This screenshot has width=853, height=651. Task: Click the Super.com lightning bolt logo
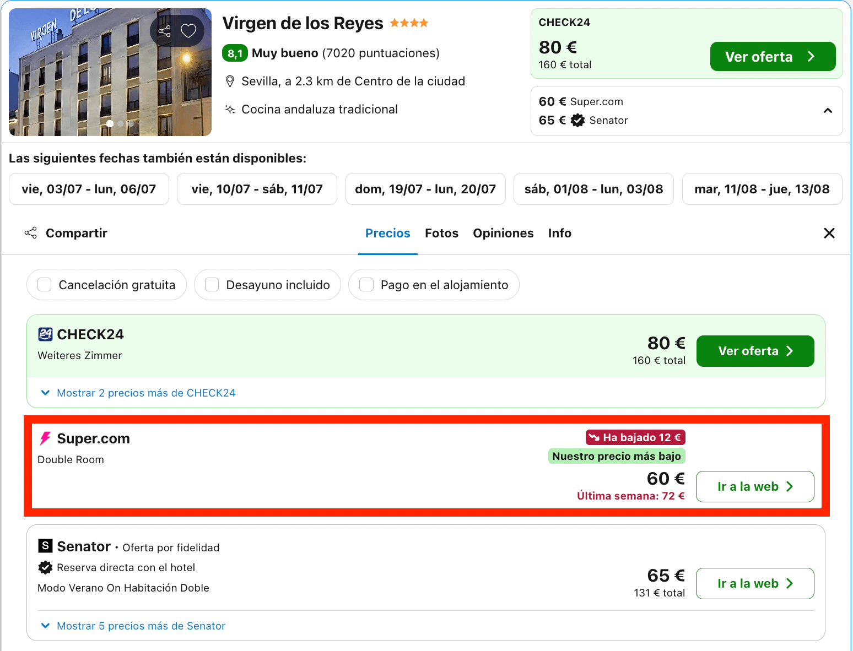(45, 438)
